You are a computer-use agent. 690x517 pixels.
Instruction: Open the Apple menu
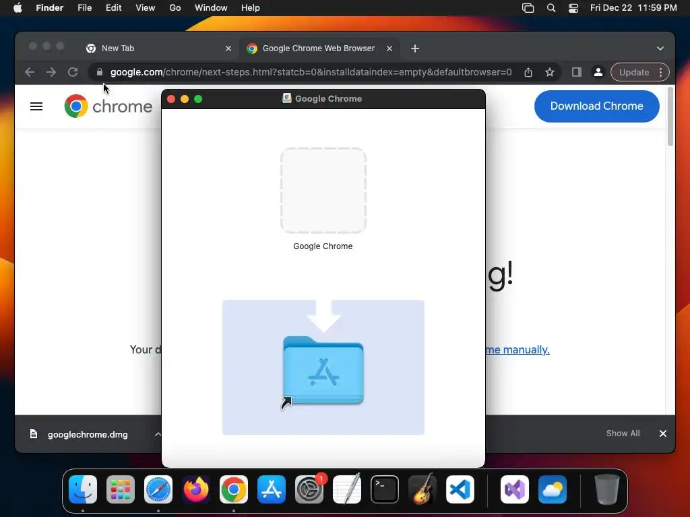[x=18, y=8]
